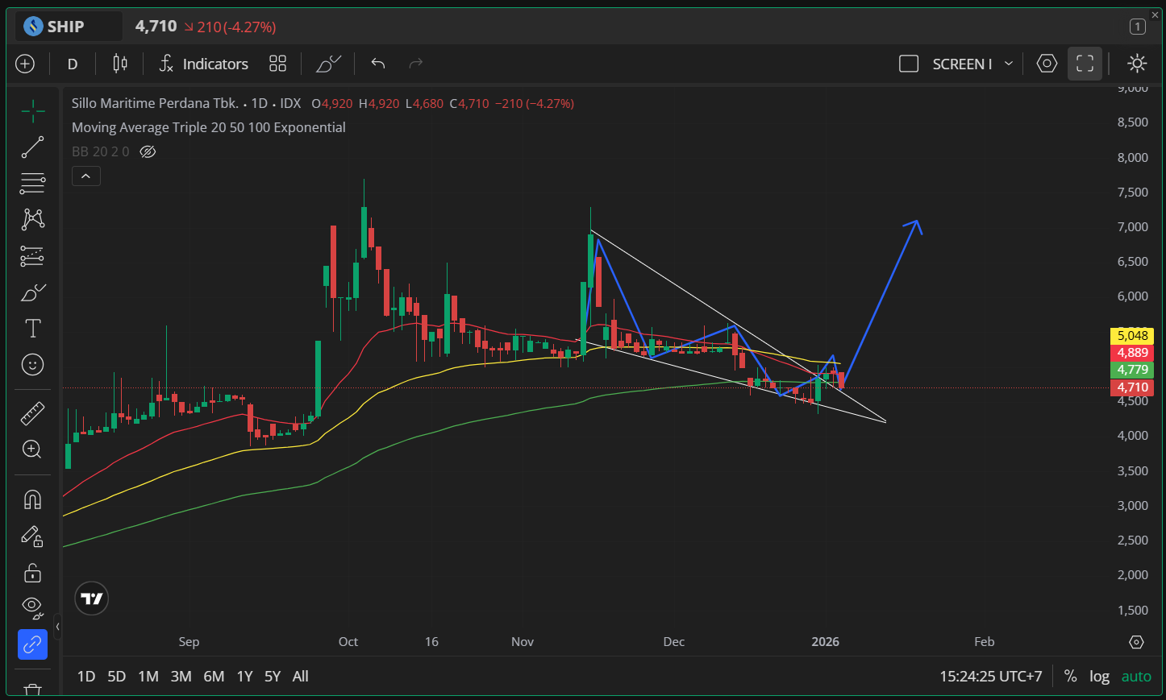Expand the SCREEN I layout dropdown
The image size is (1166, 700).
pyautogui.click(x=1008, y=64)
